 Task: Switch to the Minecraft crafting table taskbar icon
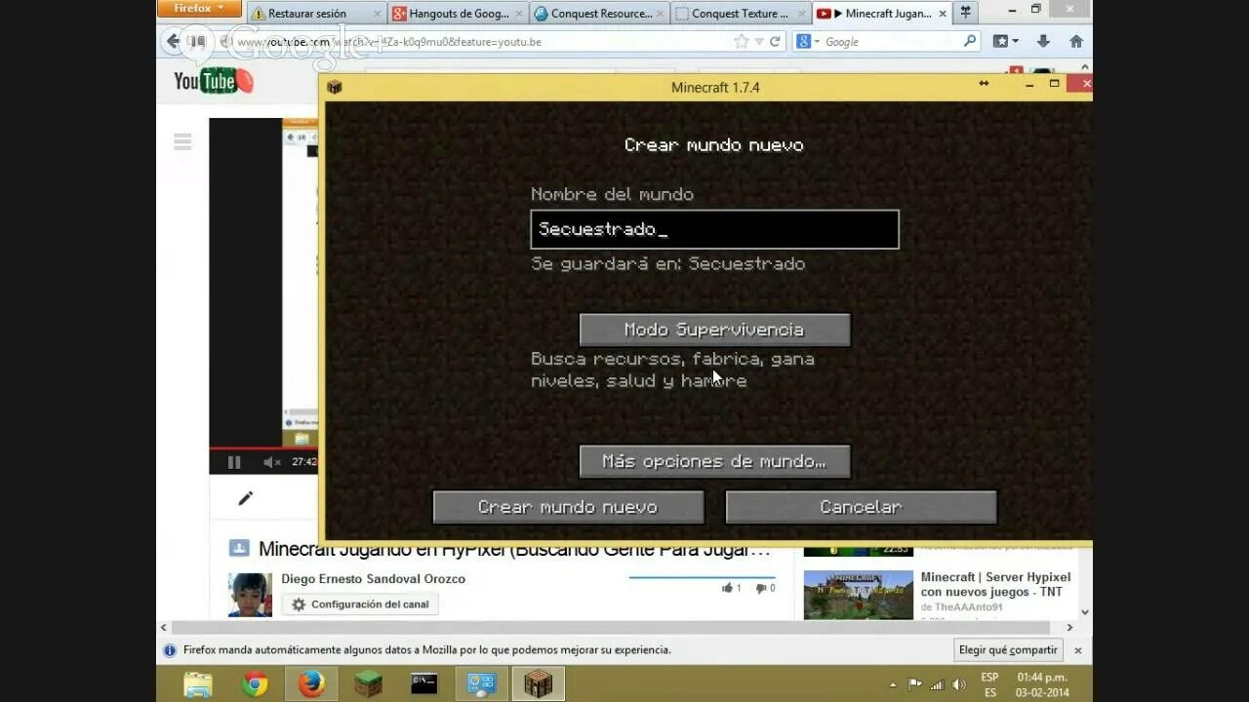538,684
